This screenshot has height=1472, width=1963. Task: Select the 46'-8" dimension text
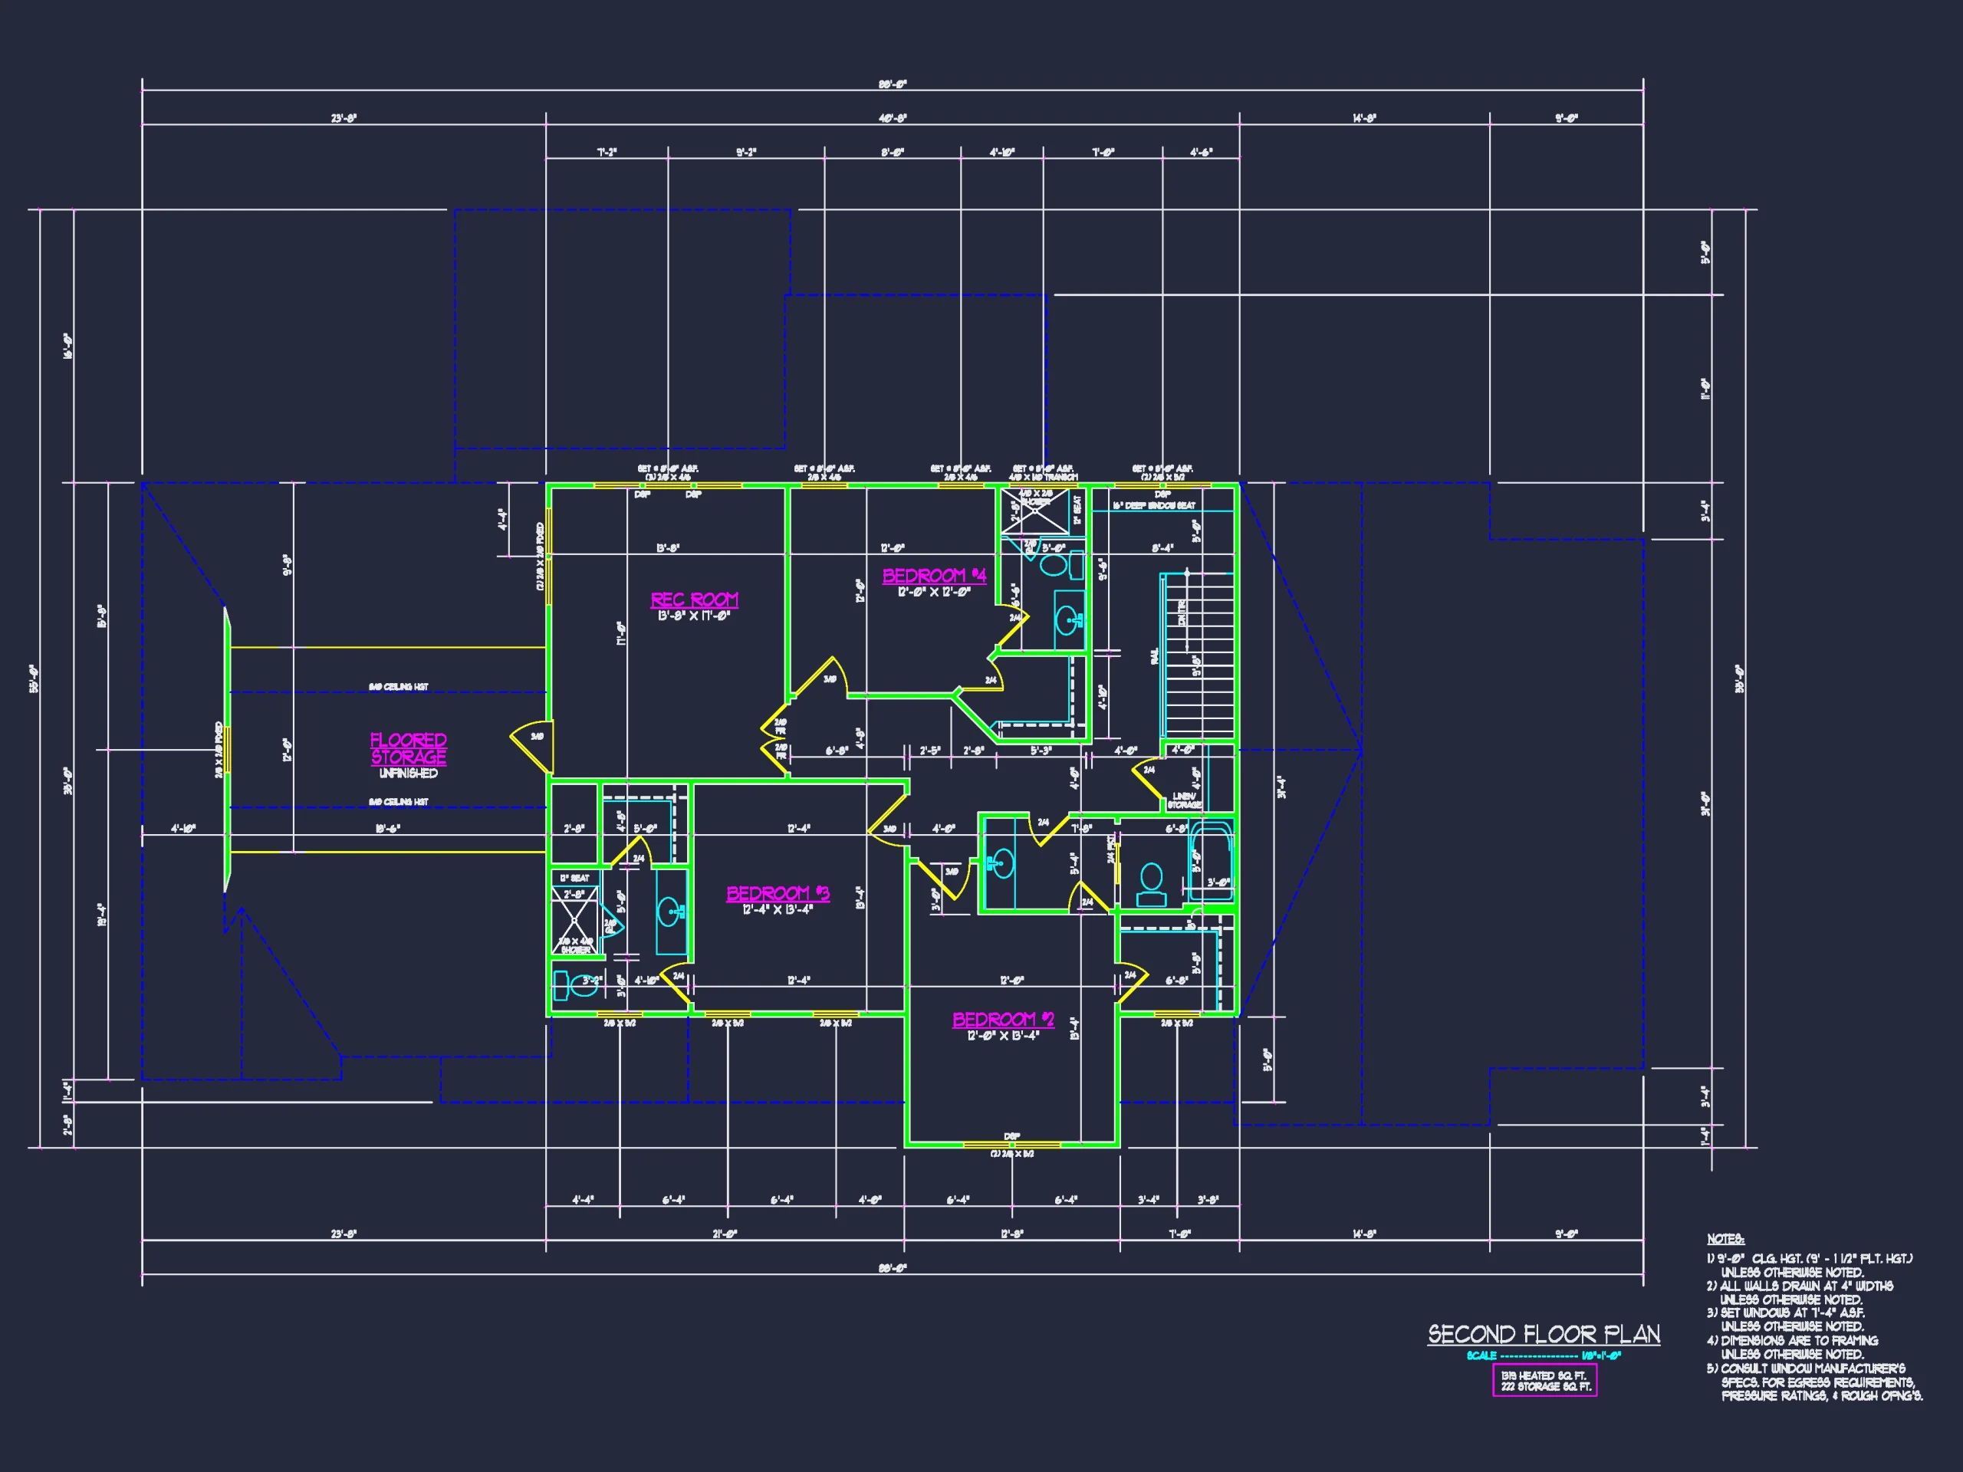pos(893,118)
